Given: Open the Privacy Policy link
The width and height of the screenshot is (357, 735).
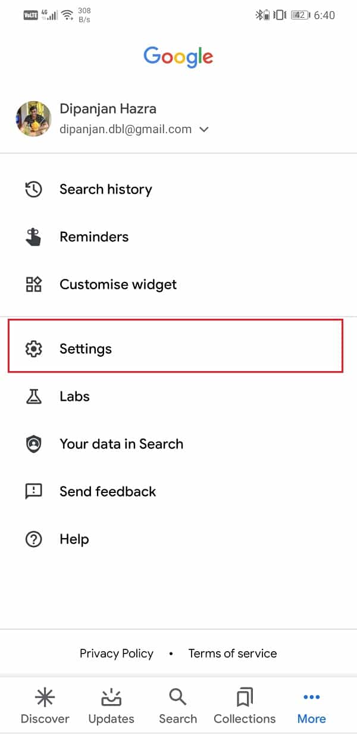Looking at the screenshot, I should tap(117, 654).
